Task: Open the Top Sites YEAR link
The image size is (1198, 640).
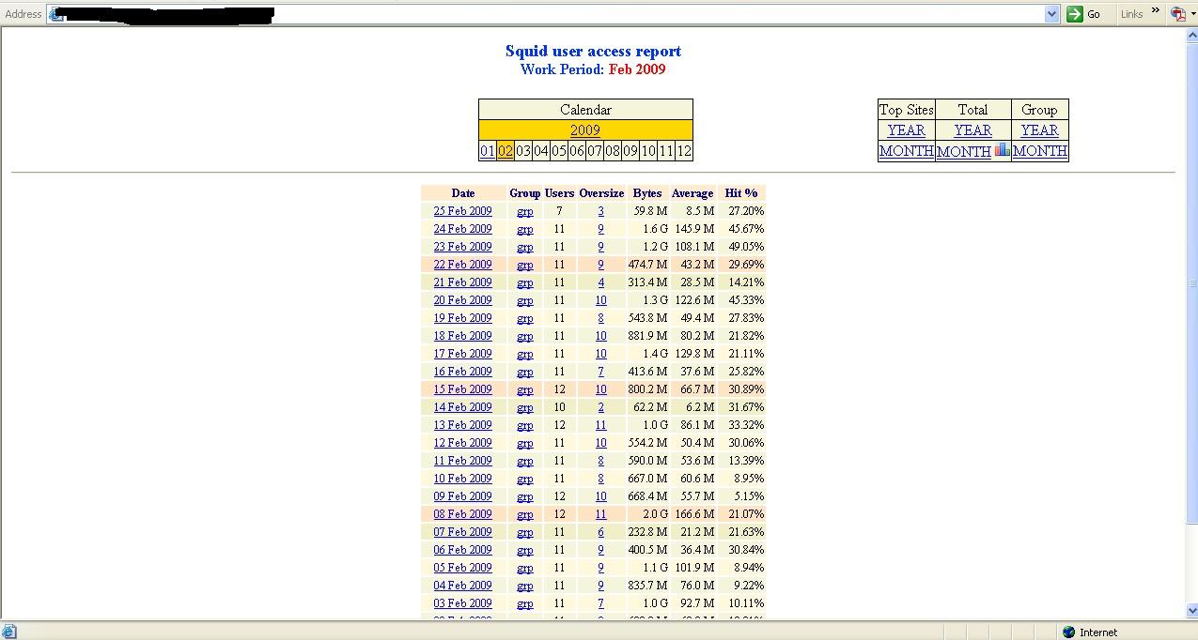Action: pos(906,130)
